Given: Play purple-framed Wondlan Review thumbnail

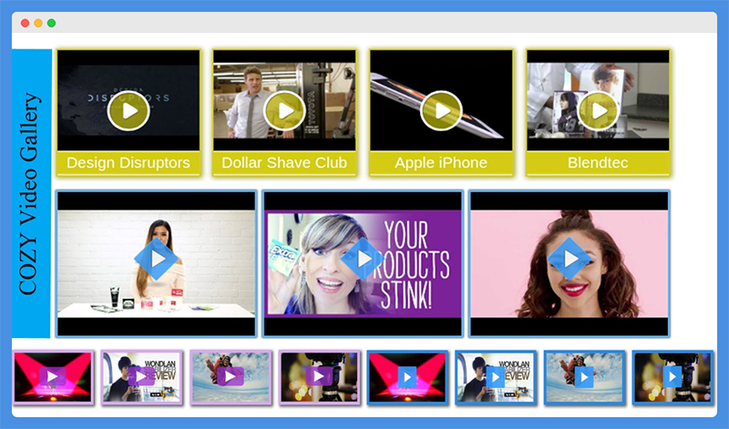Looking at the screenshot, I should tap(141, 376).
